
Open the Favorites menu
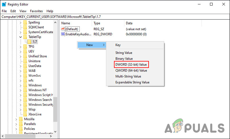click(36, 11)
